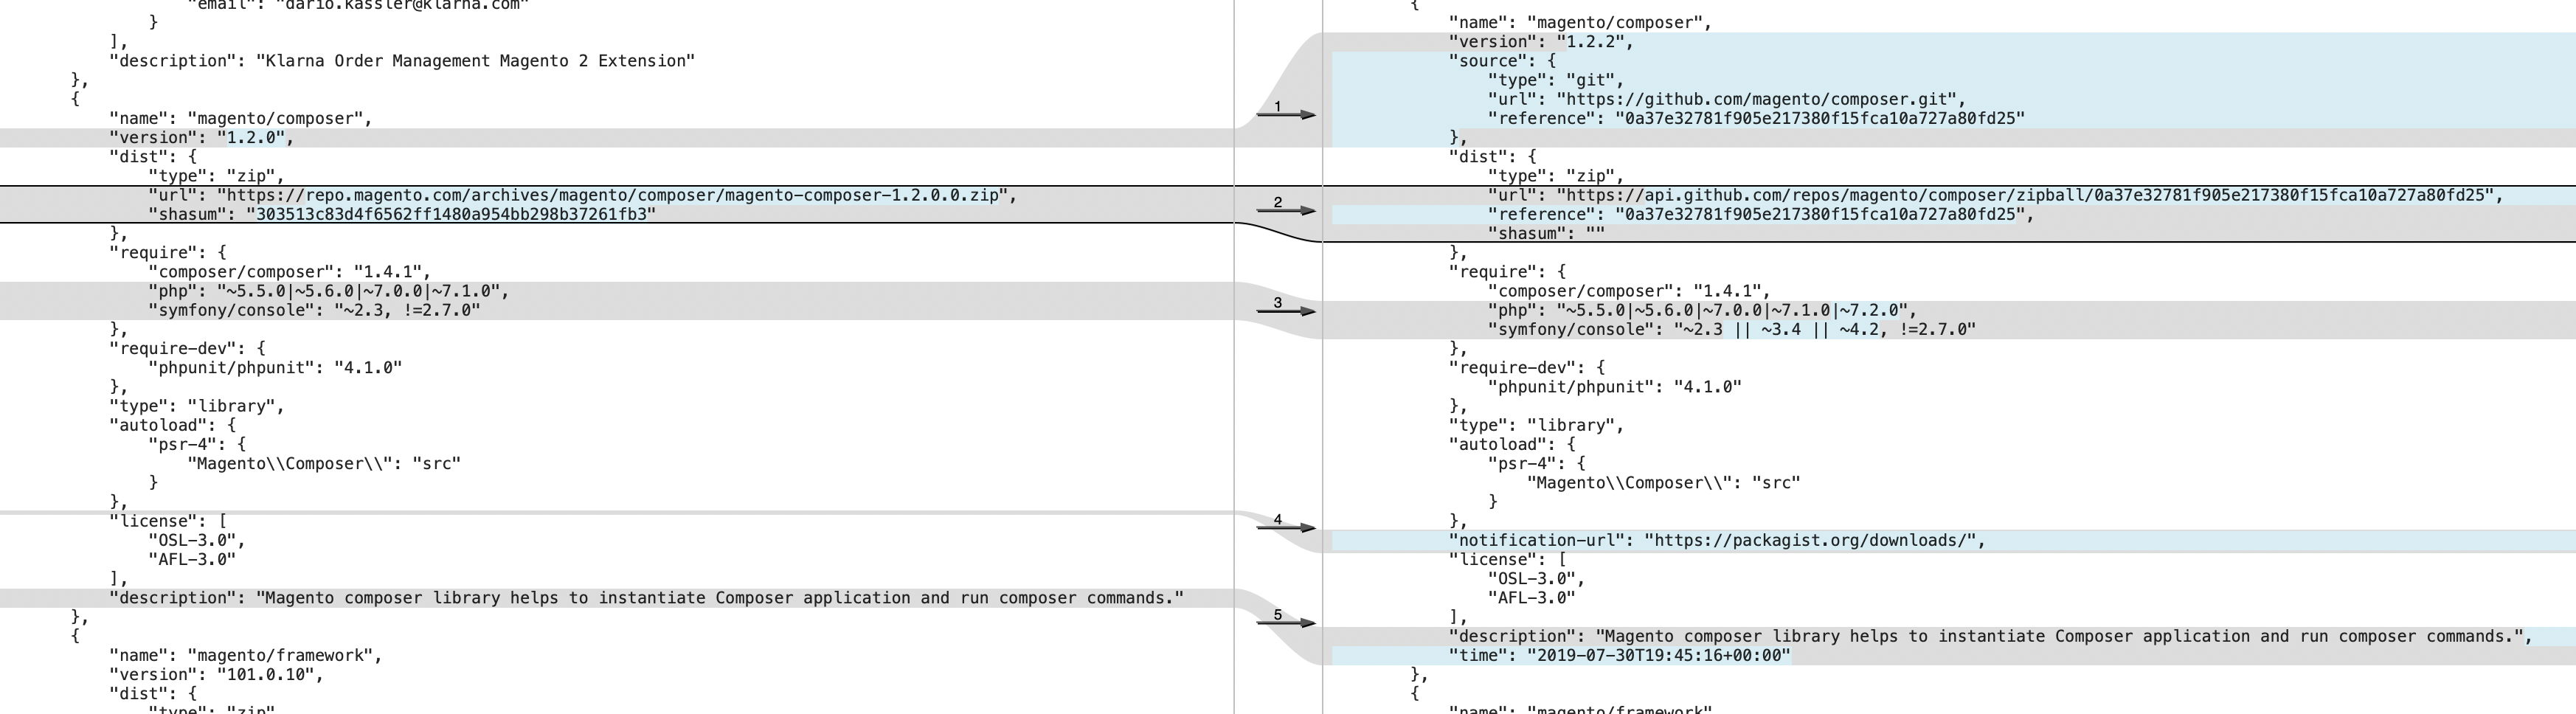Click left pane "type": "library" line
The height and width of the screenshot is (714, 2576).
[197, 406]
